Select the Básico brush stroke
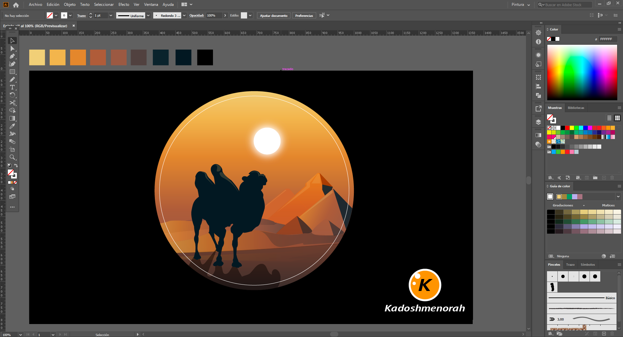The image size is (623, 337). (581, 298)
